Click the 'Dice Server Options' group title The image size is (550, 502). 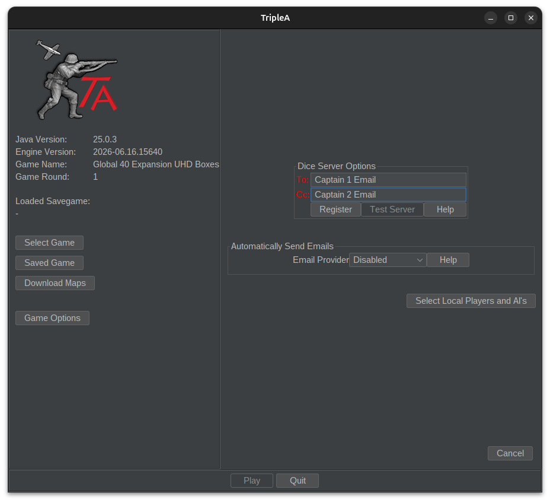tap(337, 166)
